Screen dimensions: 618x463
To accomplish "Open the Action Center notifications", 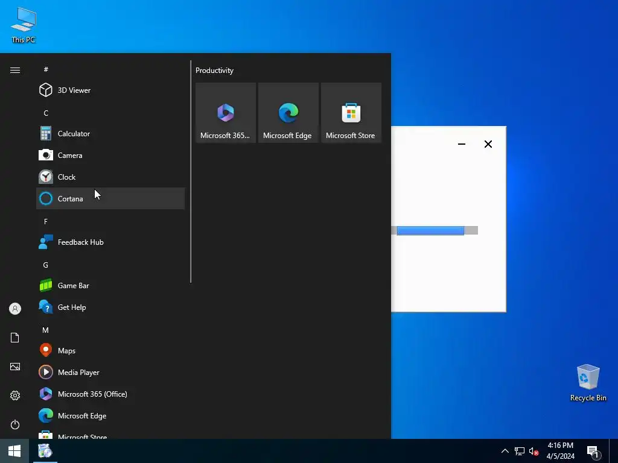I will [594, 452].
